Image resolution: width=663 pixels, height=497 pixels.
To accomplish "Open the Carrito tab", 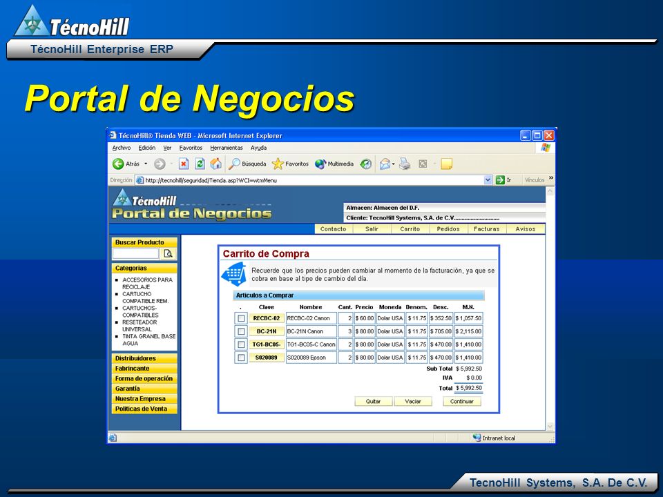I will pyautogui.click(x=410, y=228).
